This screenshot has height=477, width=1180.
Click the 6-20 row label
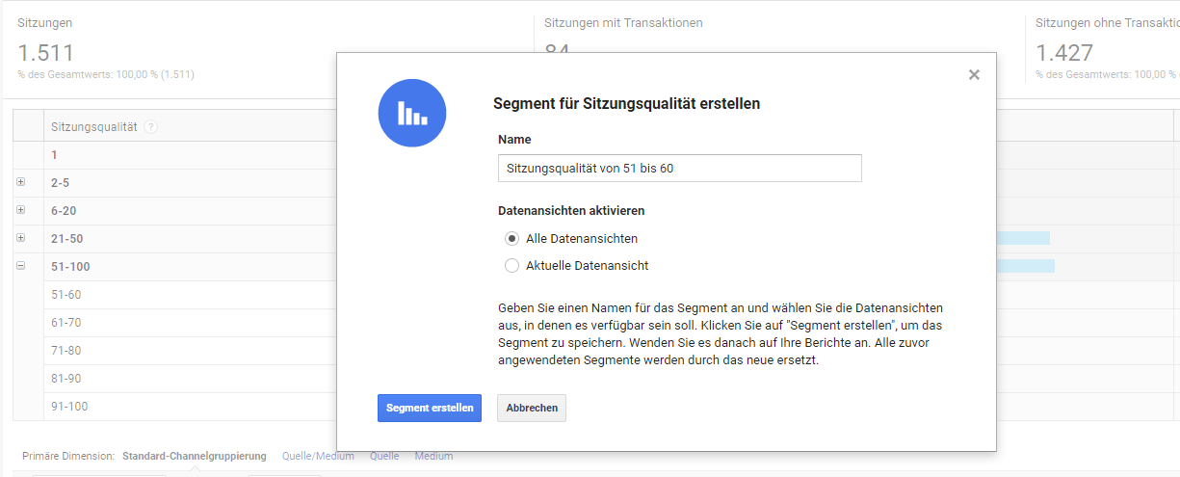pos(64,210)
